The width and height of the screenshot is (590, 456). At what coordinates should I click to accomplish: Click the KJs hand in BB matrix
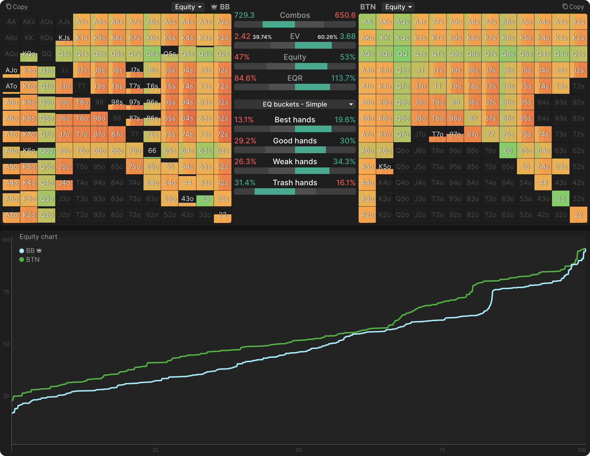pos(64,38)
